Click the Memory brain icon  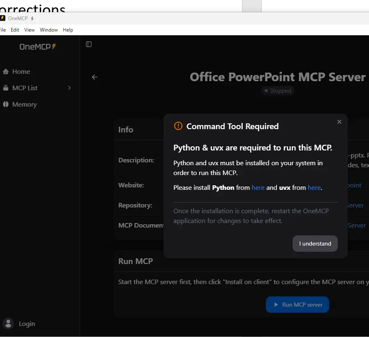(6, 104)
